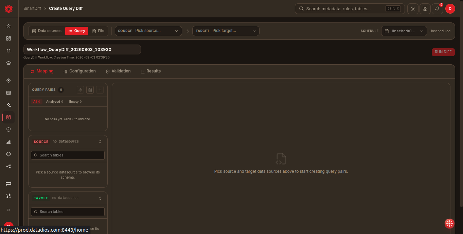Click the source Search tables field
Image resolution: width=463 pixels, height=234 pixels.
(x=68, y=155)
